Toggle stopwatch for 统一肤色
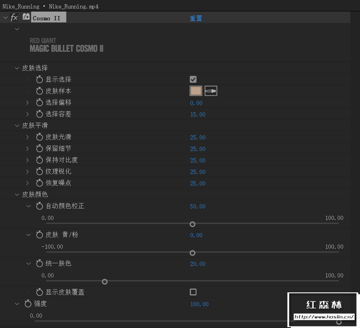This screenshot has height=328, width=360. click(40, 263)
